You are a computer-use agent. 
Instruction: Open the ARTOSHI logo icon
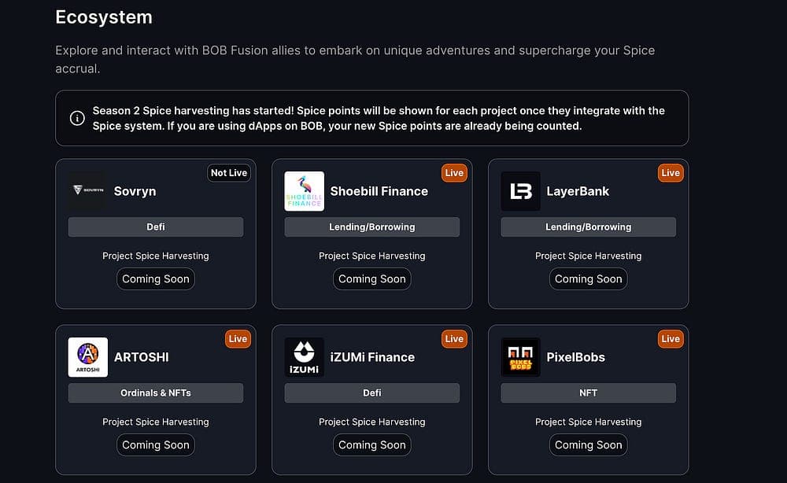pyautogui.click(x=88, y=357)
